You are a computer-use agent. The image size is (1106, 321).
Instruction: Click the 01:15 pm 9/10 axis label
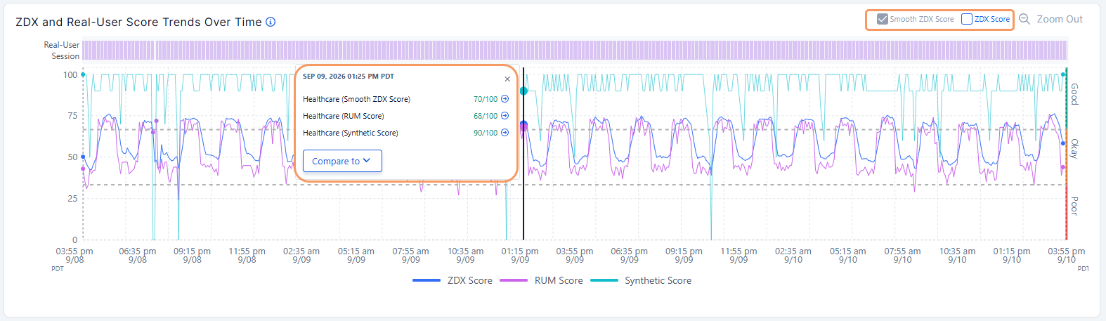pos(1012,255)
